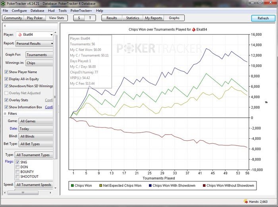The height and width of the screenshot is (207, 278).
Task: Click green Chips Won legend swatch
Action: [72, 186]
